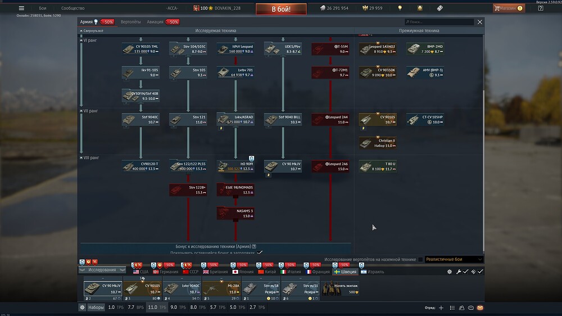Click Свернуть все to collapse all ranks
This screenshot has height=316, width=562.
pyautogui.click(x=92, y=31)
